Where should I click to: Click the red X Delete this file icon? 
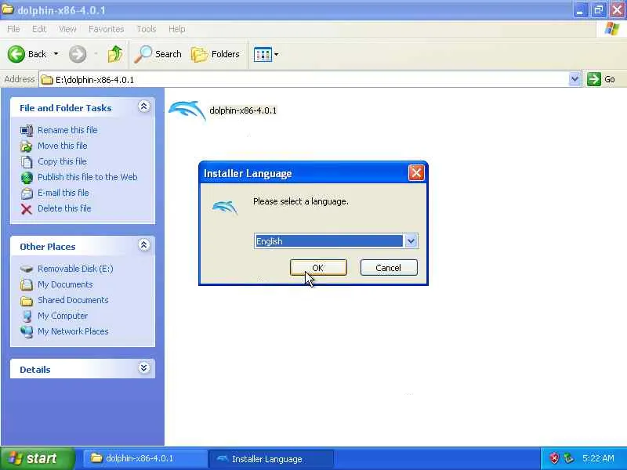[27, 208]
